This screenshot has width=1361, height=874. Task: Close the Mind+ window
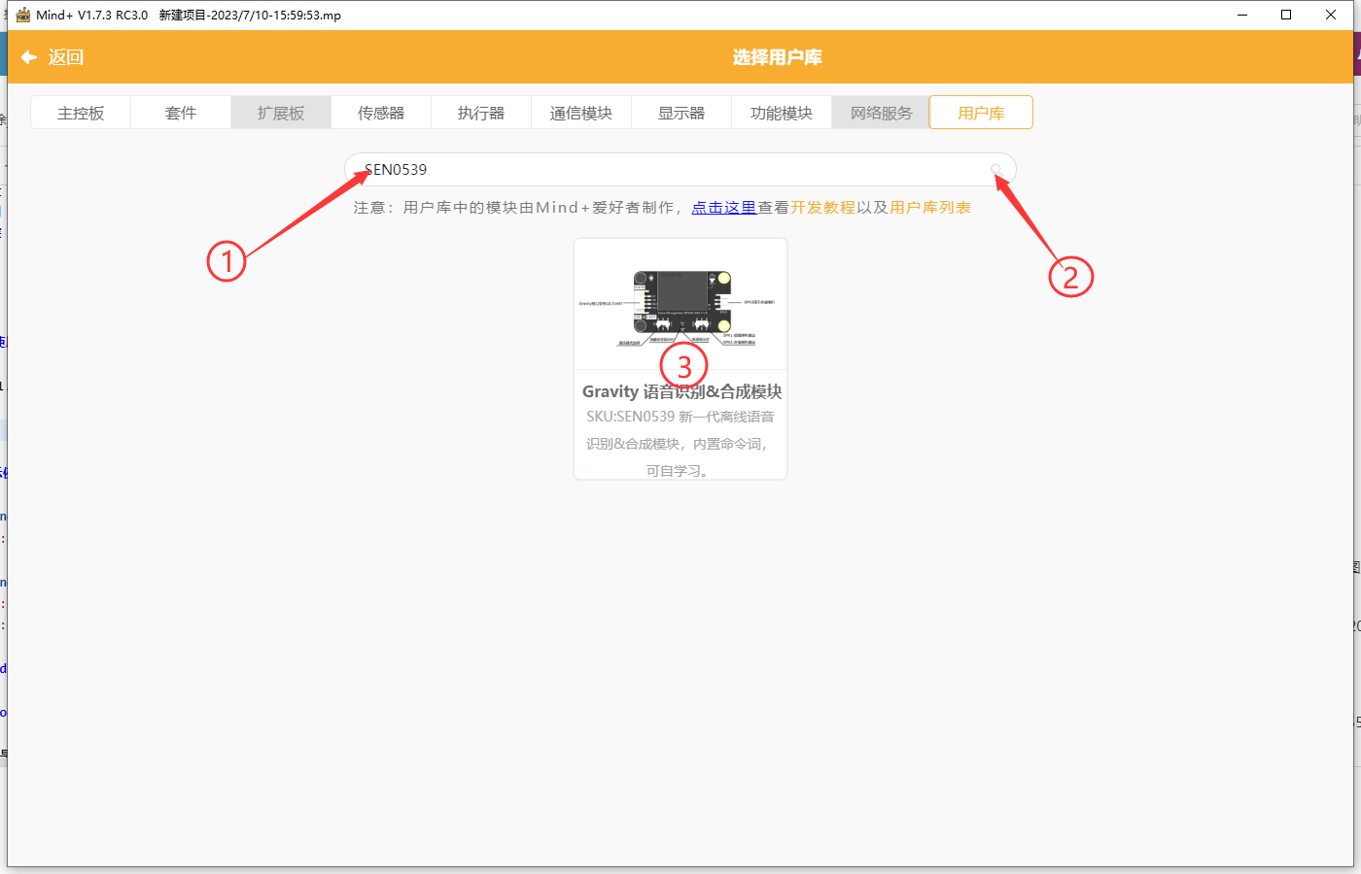1331,15
